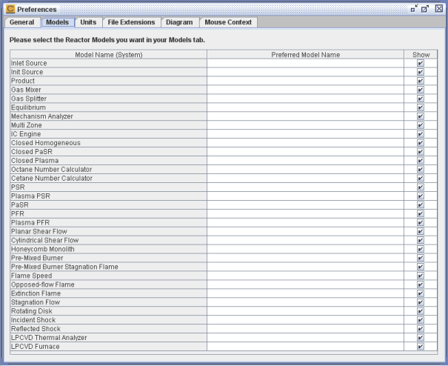Disable Show for Opposed-flow Flame
Screen dimensions: 448x366
click(421, 285)
